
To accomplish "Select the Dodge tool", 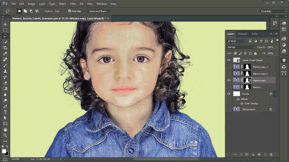I will click(x=5, y=100).
